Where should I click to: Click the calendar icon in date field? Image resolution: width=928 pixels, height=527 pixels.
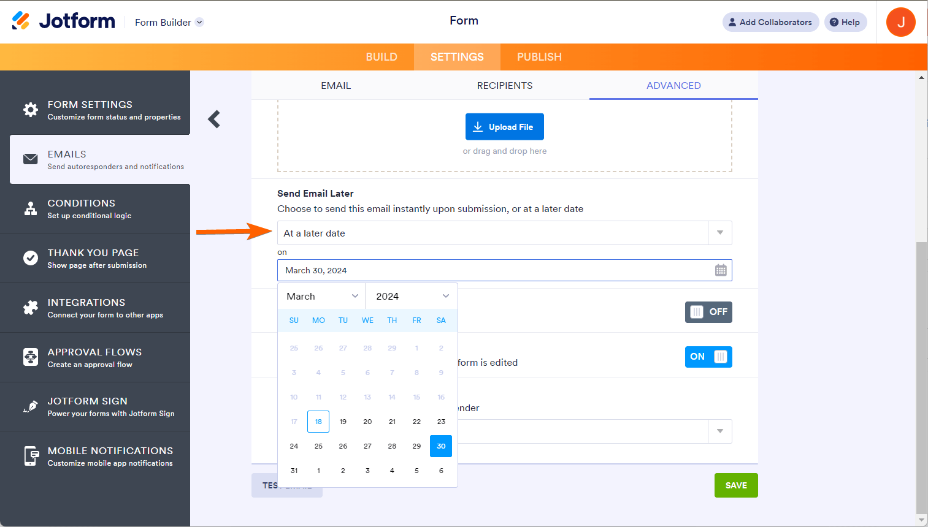tap(721, 270)
